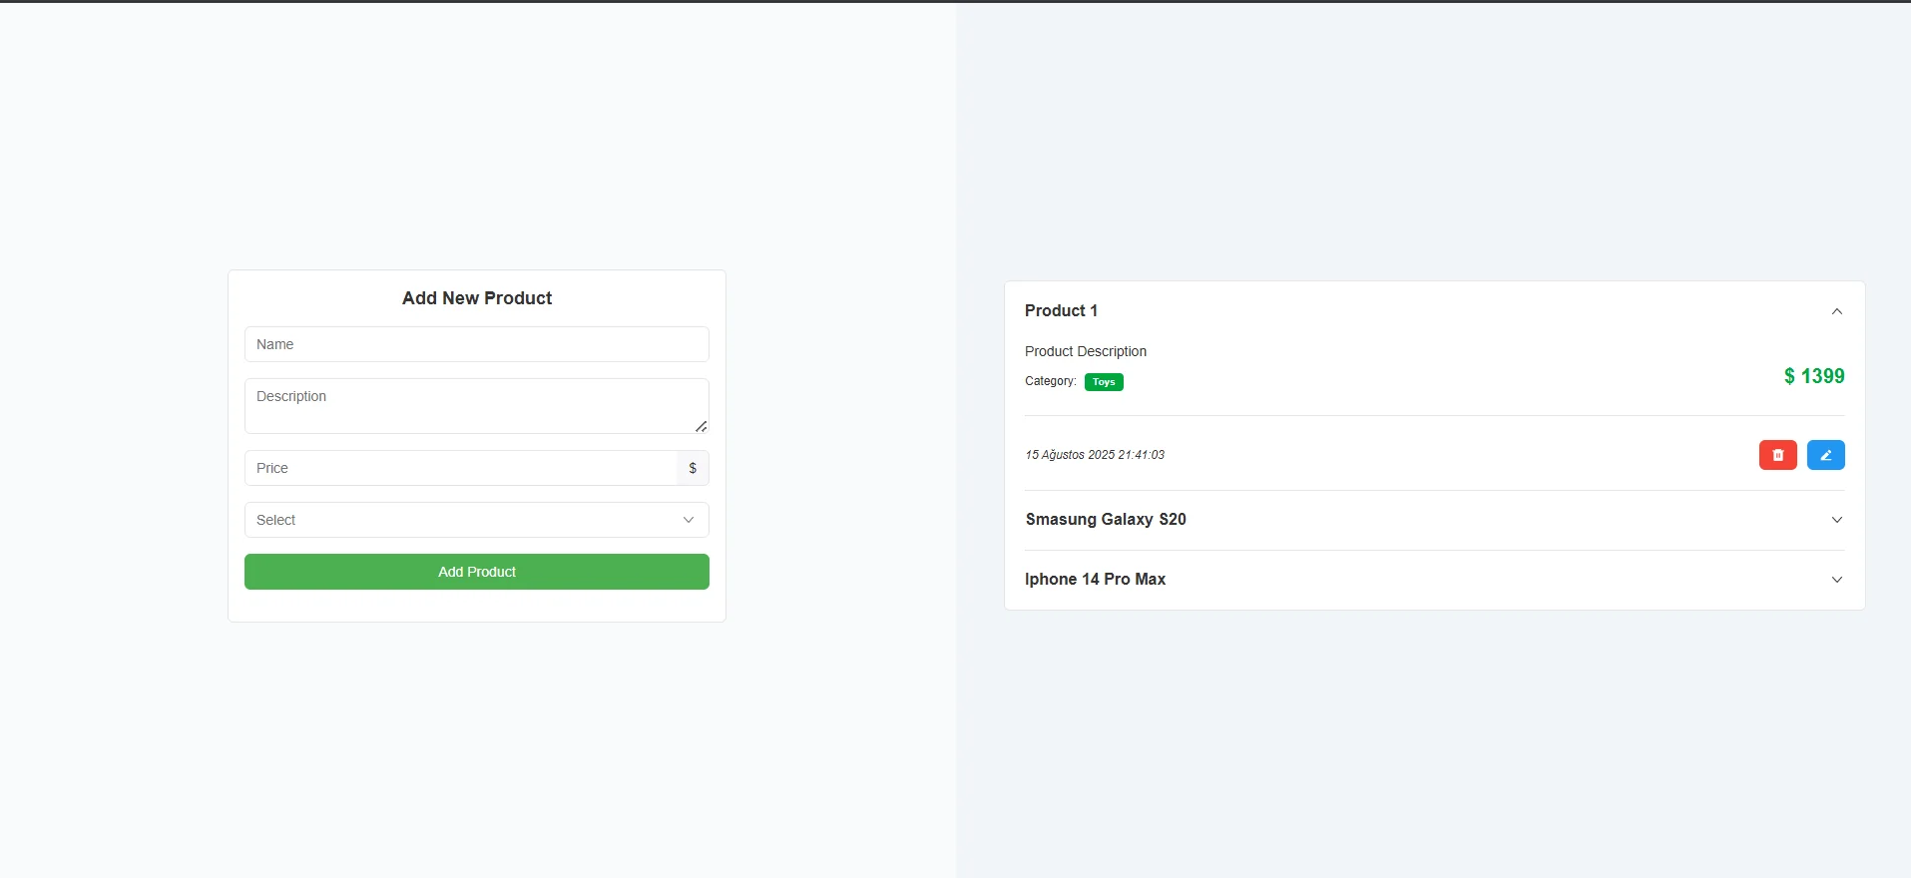Expand Iphone 14 Pro Max via its chevron
This screenshot has width=1911, height=878.
pos(1836,580)
